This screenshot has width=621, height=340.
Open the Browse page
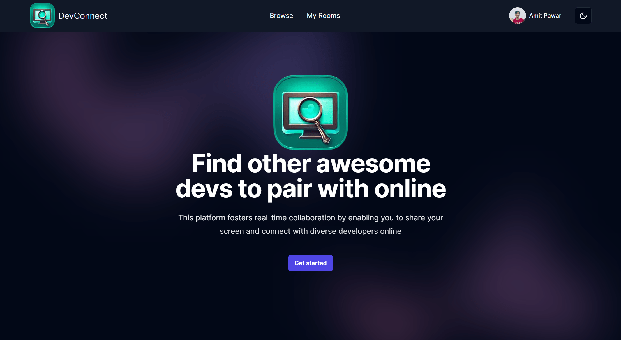click(x=281, y=16)
